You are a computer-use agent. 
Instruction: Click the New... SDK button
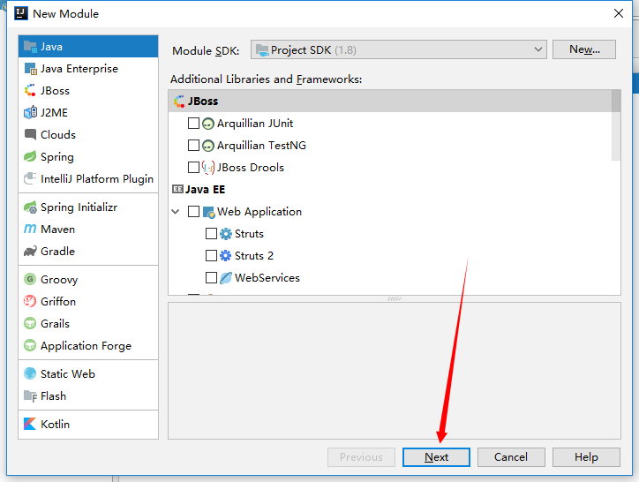[x=584, y=49]
